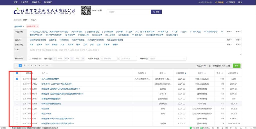
Task: Sort by the 出版日期 column sort arrow
Action: click(x=185, y=73)
